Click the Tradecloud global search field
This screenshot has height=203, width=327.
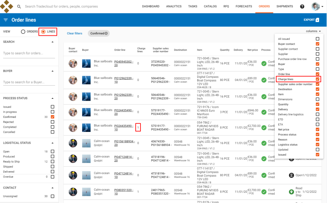[61, 6]
